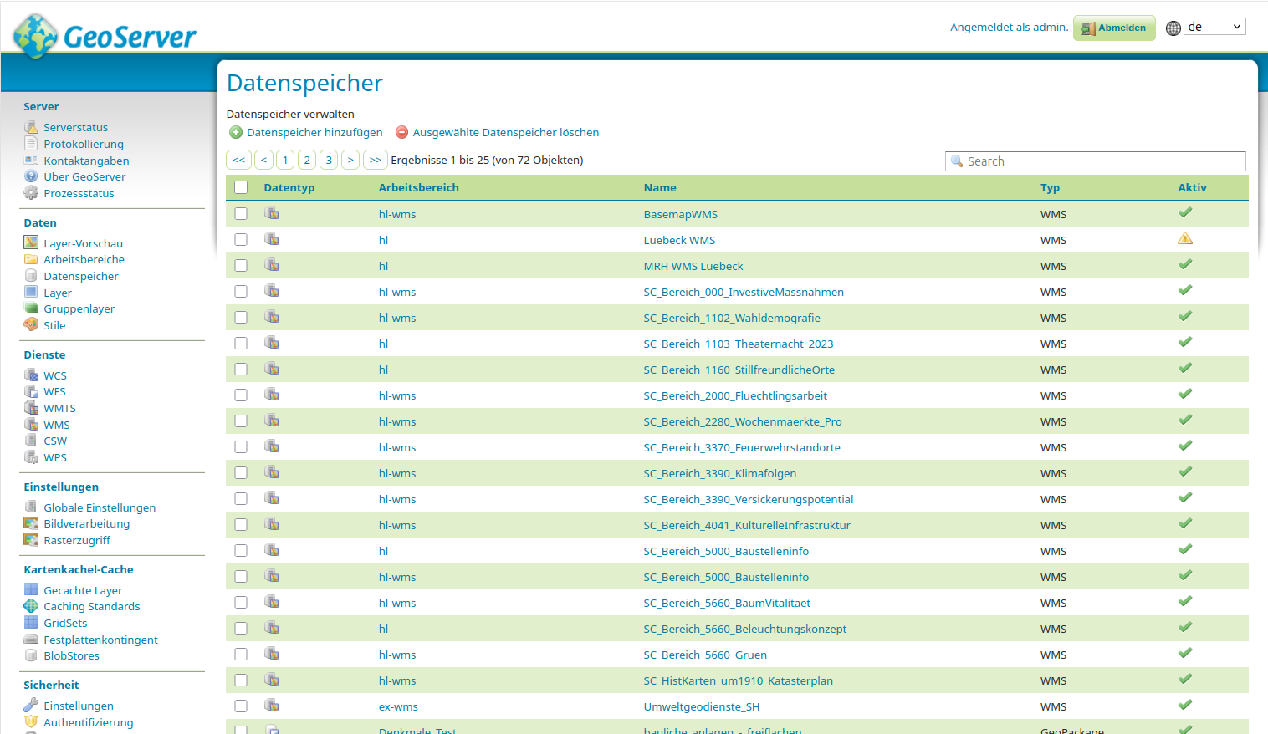Open Authentifizierung under Sicherheit
Image resolution: width=1268 pixels, height=734 pixels.
89,722
